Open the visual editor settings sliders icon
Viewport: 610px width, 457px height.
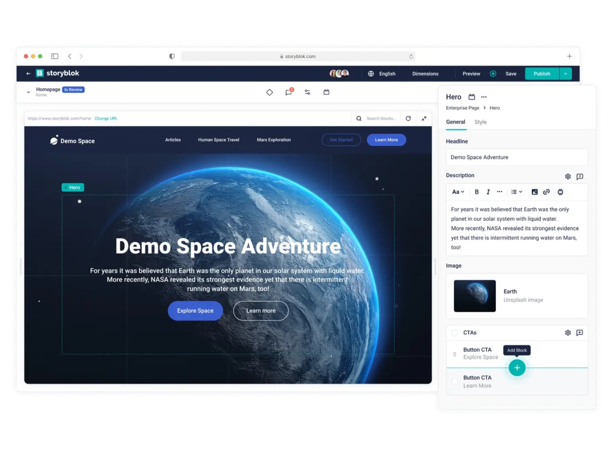[307, 92]
